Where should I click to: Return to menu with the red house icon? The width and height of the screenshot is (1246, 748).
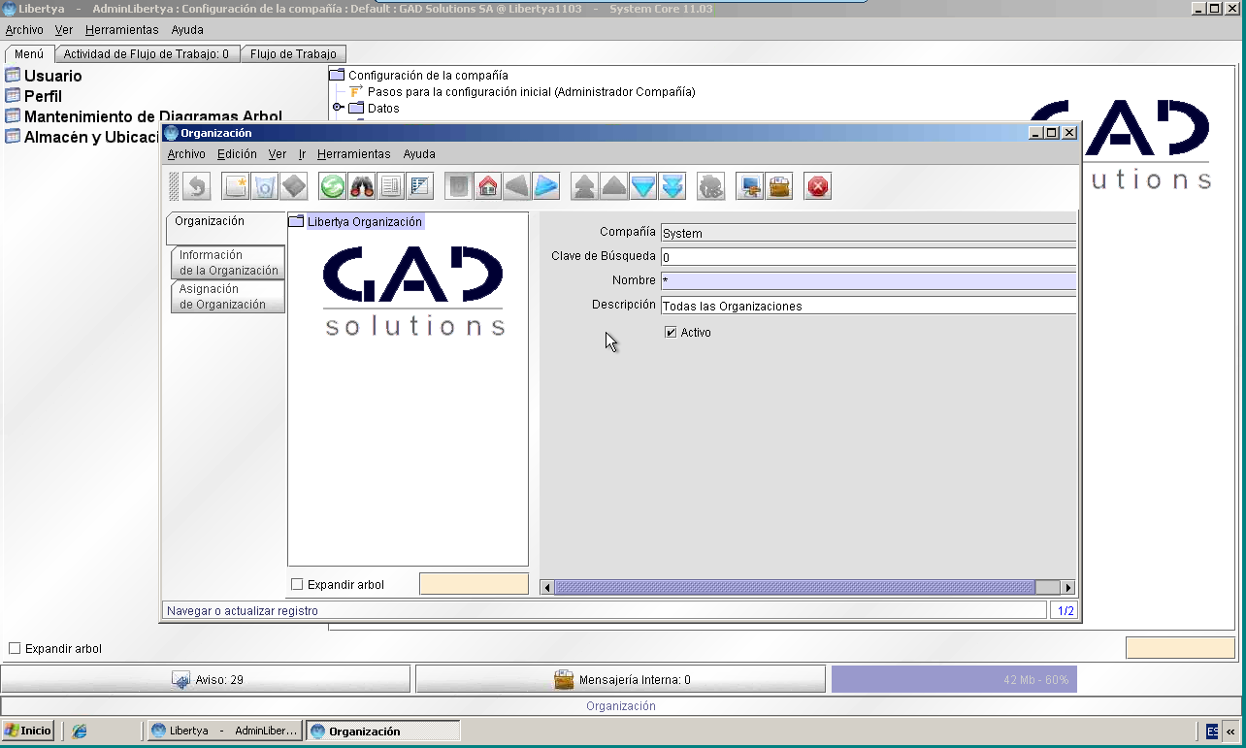point(488,185)
